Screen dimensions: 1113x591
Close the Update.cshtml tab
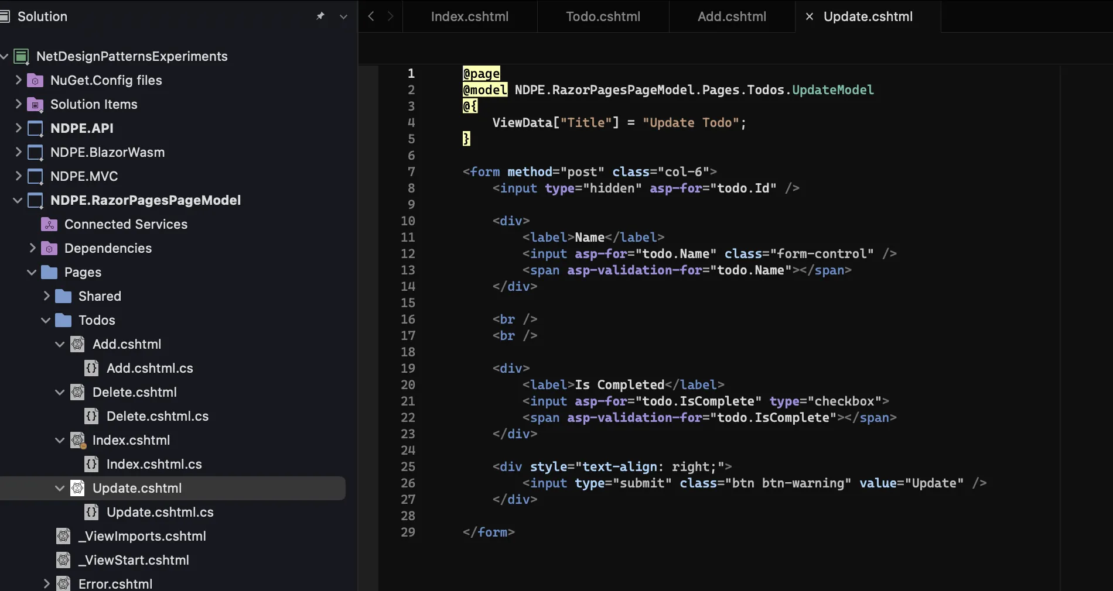point(809,16)
